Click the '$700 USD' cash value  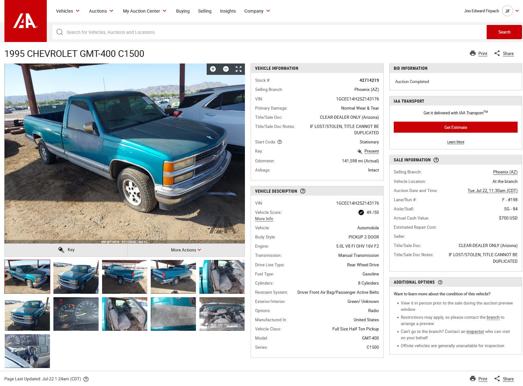[x=508, y=218]
